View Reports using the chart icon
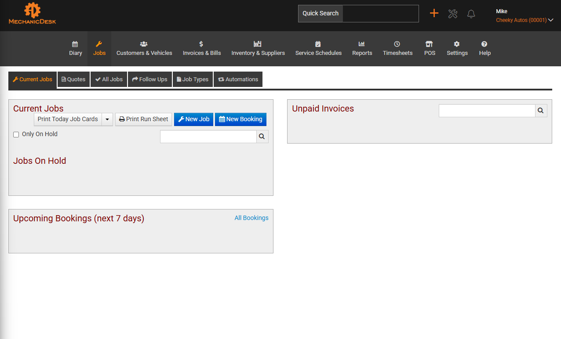Viewport: 561px width, 339px height. tap(362, 48)
